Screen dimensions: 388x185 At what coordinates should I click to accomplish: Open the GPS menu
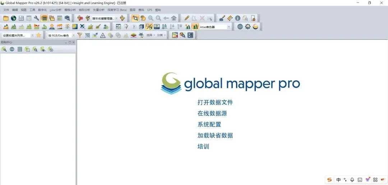click(149, 10)
